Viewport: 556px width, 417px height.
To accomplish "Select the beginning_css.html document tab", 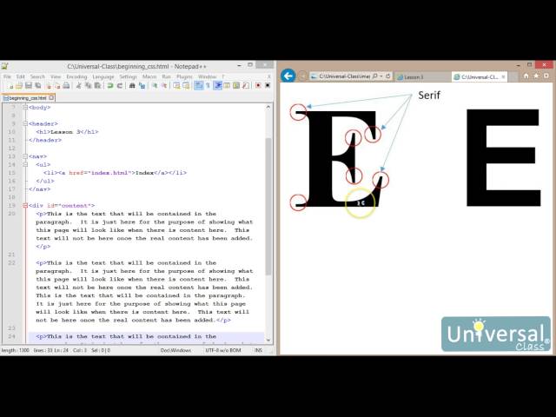I will tap(28, 97).
